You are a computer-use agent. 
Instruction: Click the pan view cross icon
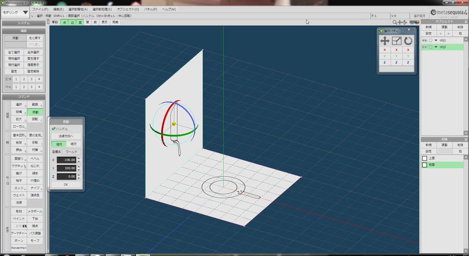pyautogui.click(x=399, y=22)
